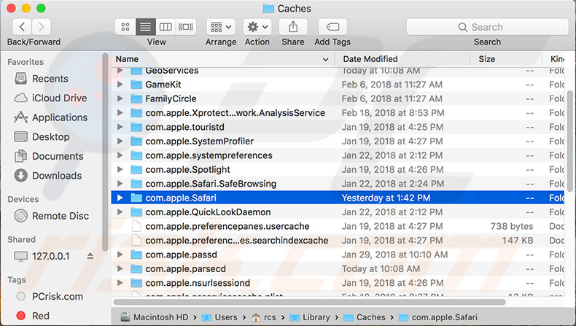This screenshot has width=576, height=326.
Task: Click Library in the path bar
Action: [310, 317]
